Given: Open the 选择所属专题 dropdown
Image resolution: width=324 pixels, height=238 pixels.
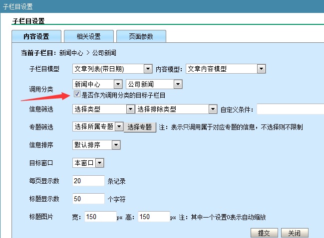Looking at the screenshot, I should (x=97, y=127).
